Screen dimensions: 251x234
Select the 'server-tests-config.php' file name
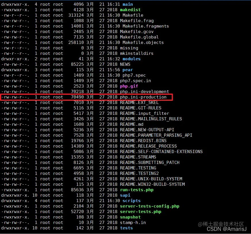tap(150, 206)
